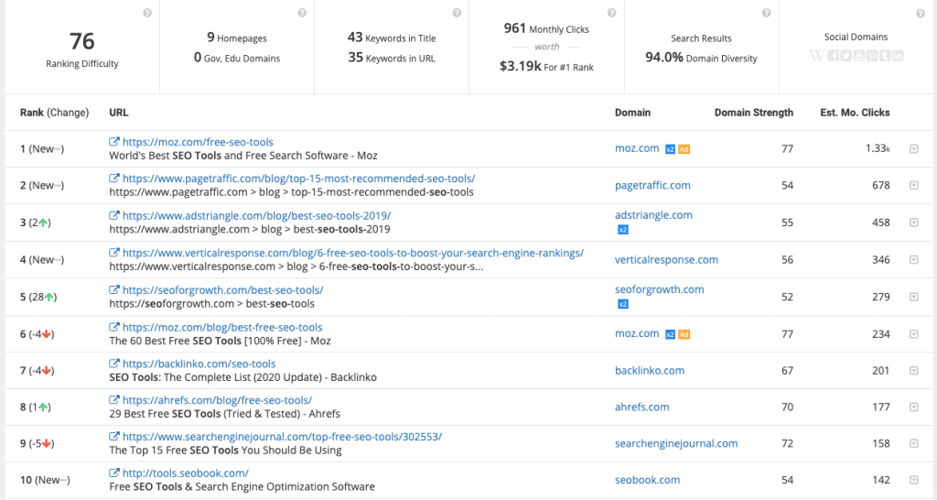
Task: Click the x2 badge in rank 1 moz.com row
Action: pyautogui.click(x=671, y=149)
